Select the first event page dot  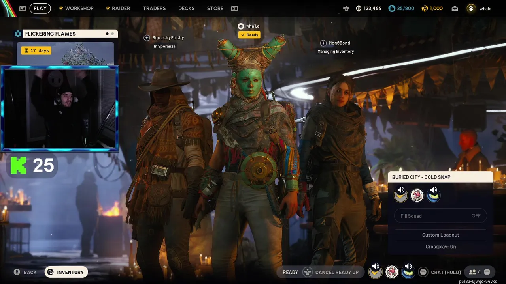pos(107,34)
